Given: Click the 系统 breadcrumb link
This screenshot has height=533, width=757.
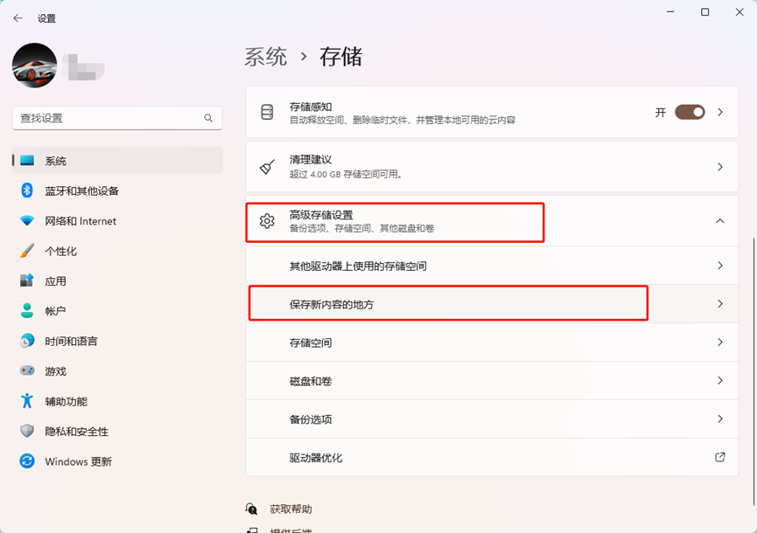Looking at the screenshot, I should 266,57.
